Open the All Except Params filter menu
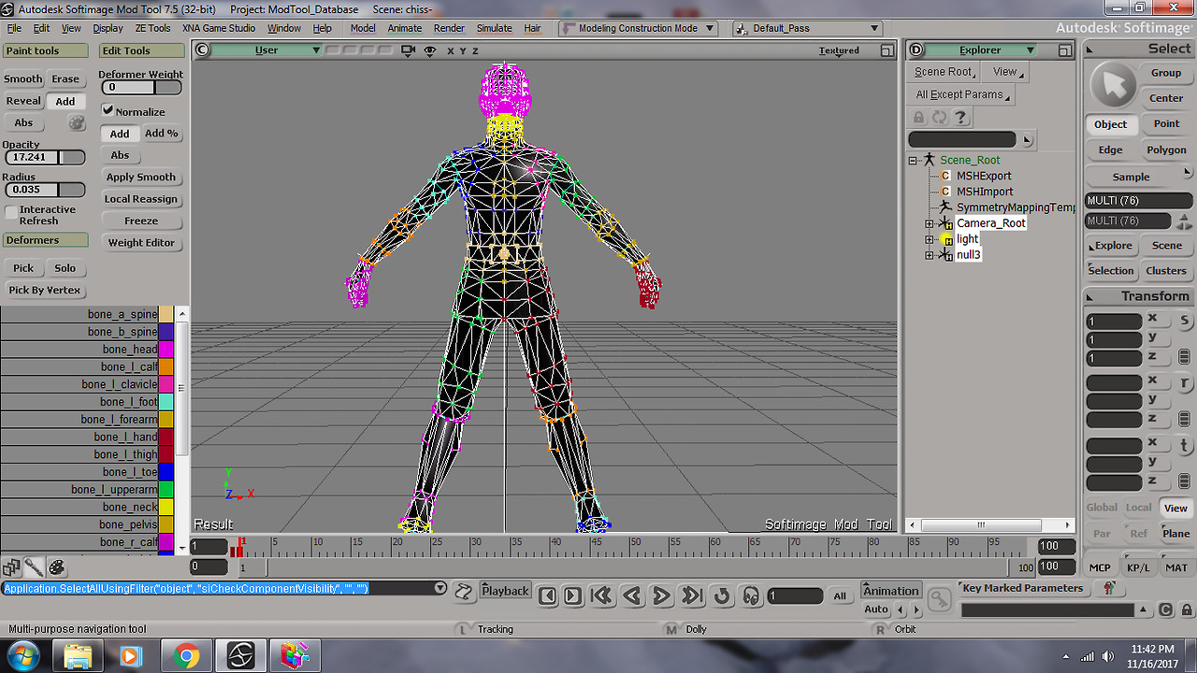The image size is (1197, 673). (962, 94)
